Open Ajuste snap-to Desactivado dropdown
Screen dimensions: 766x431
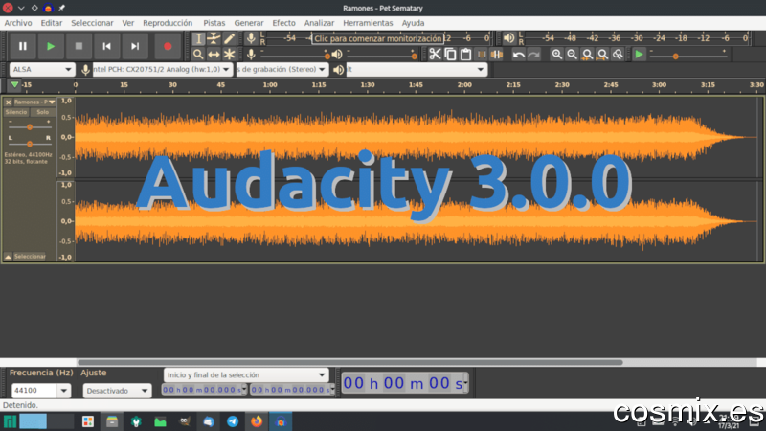coord(117,391)
